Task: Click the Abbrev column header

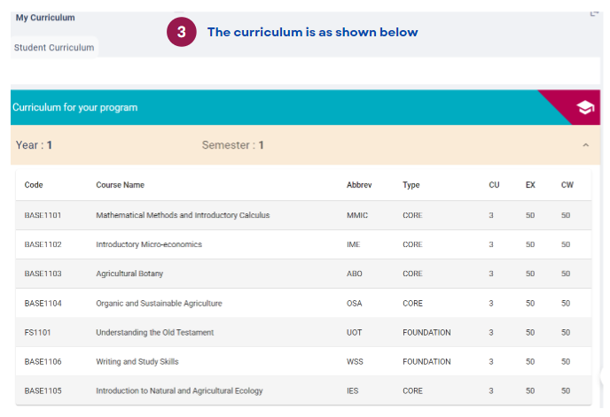Action: point(359,185)
